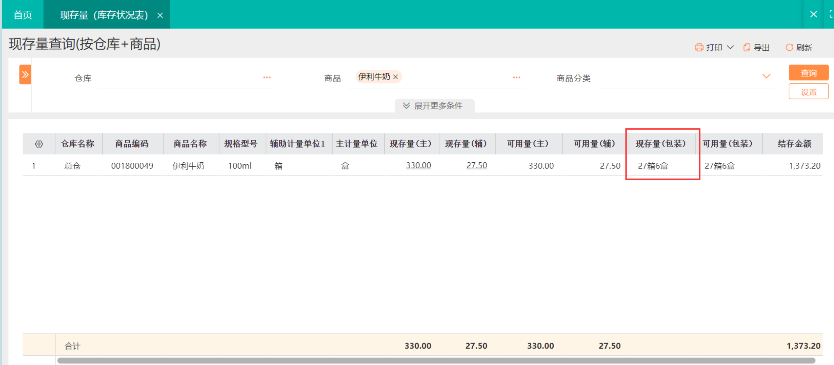The width and height of the screenshot is (834, 365).
Task: Open table column settings gear icon
Action: point(39,144)
